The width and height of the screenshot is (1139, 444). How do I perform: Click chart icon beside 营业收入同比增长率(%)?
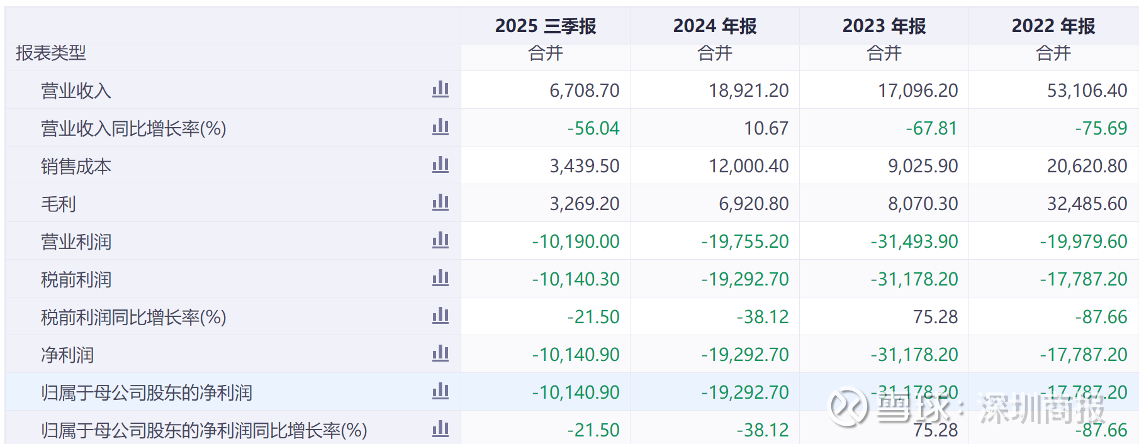click(440, 127)
